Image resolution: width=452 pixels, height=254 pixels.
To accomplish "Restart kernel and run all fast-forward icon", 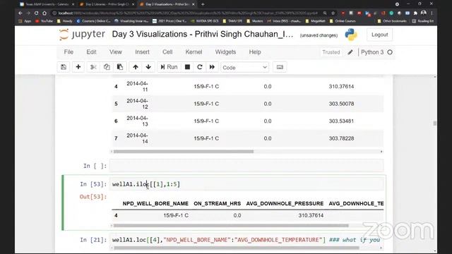I will (212, 67).
